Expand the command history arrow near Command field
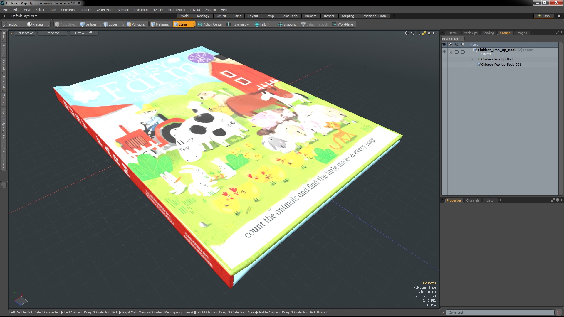The height and width of the screenshot is (317, 564). point(443,313)
